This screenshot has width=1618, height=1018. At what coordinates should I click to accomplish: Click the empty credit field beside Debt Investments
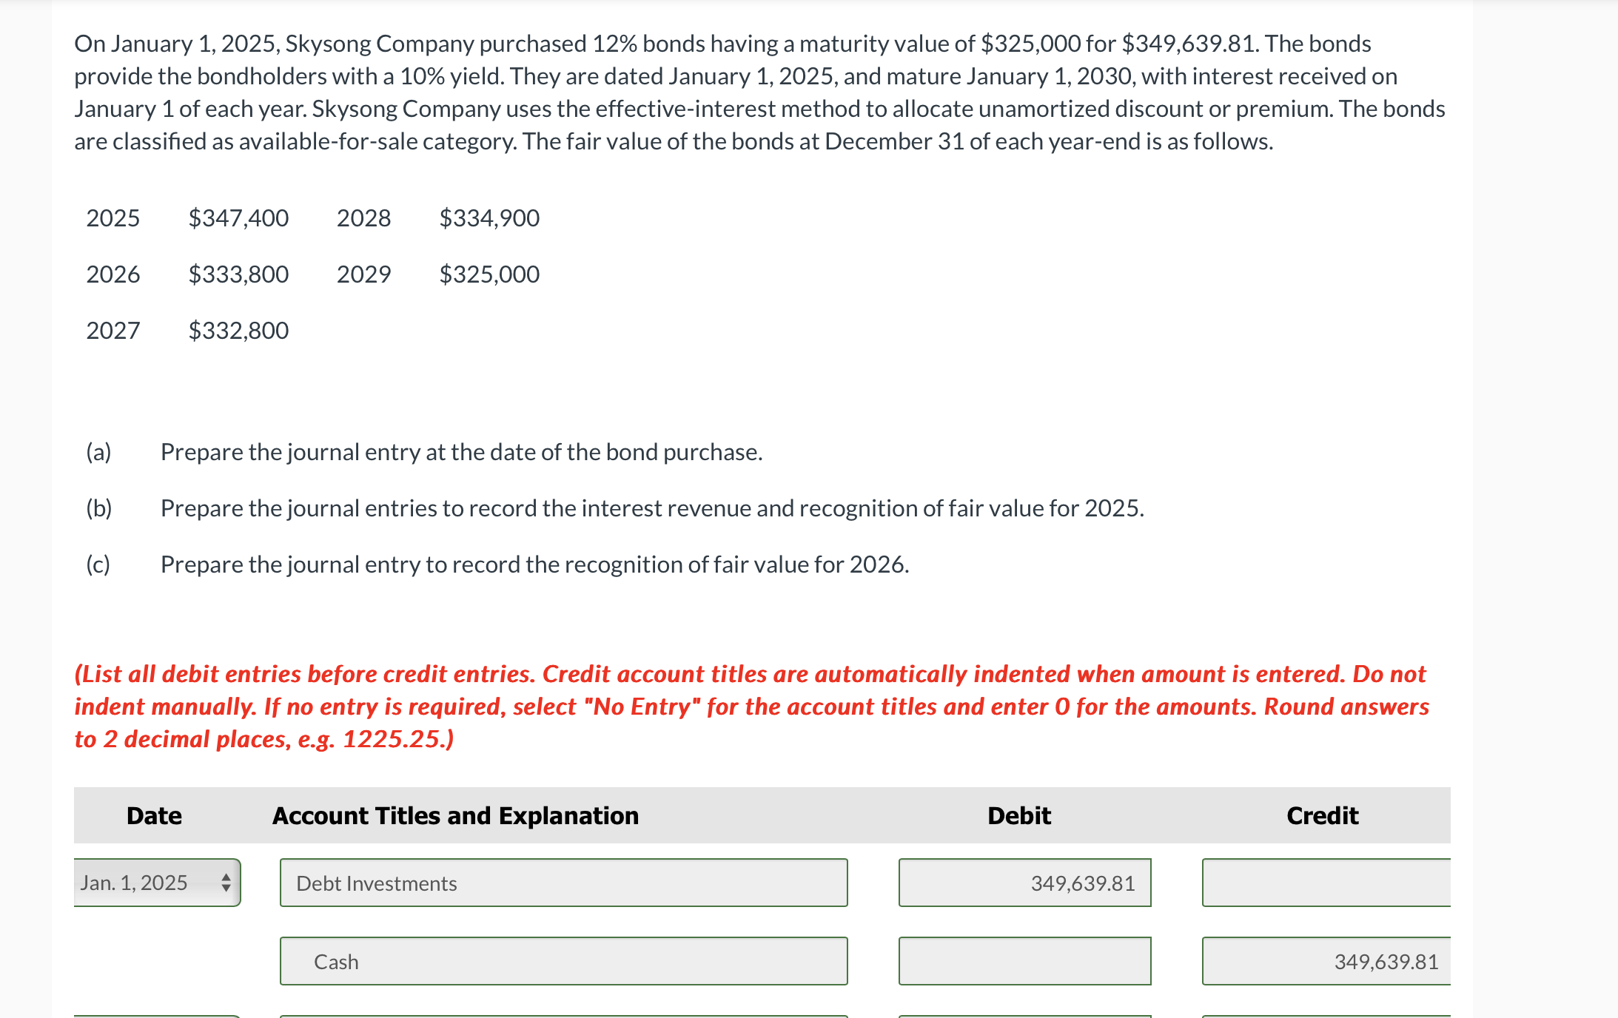[x=1326, y=882]
